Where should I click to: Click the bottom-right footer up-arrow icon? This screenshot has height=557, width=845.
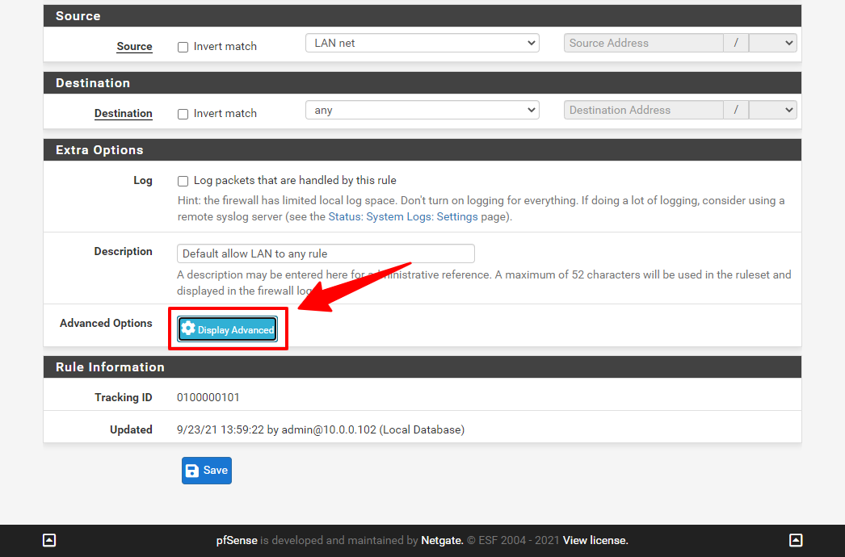pos(796,540)
